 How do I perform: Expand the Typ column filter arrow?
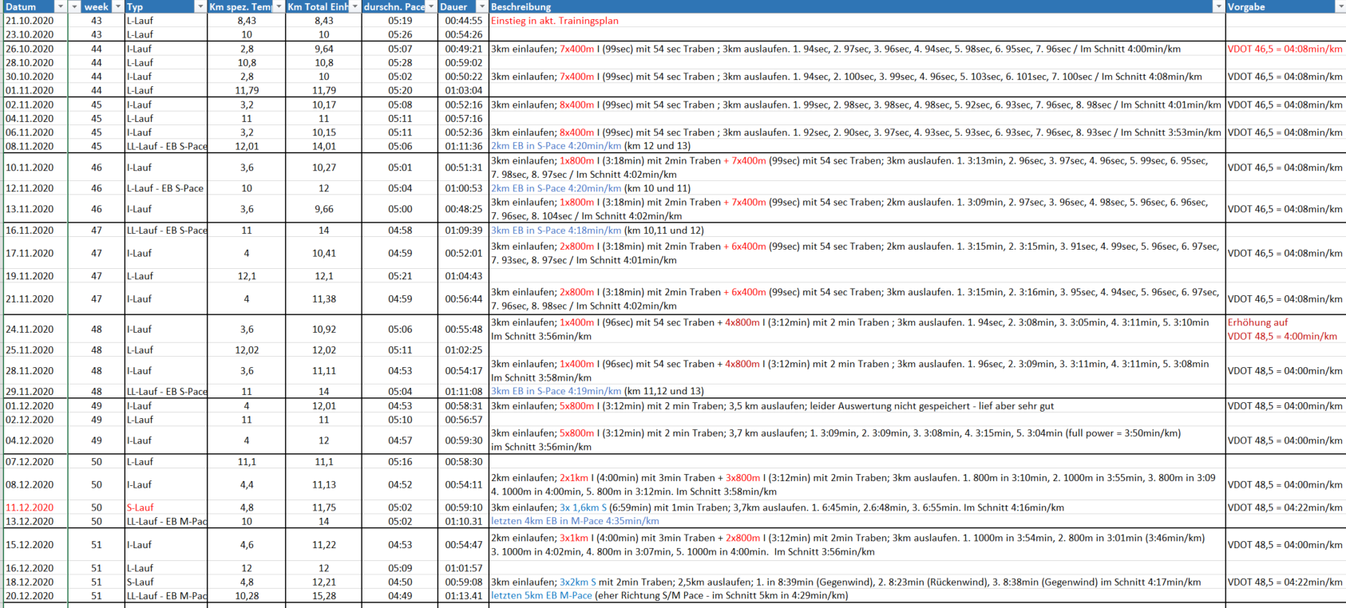(200, 6)
